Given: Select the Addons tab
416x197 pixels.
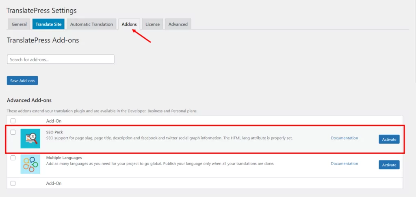Looking at the screenshot, I should pyautogui.click(x=129, y=24).
